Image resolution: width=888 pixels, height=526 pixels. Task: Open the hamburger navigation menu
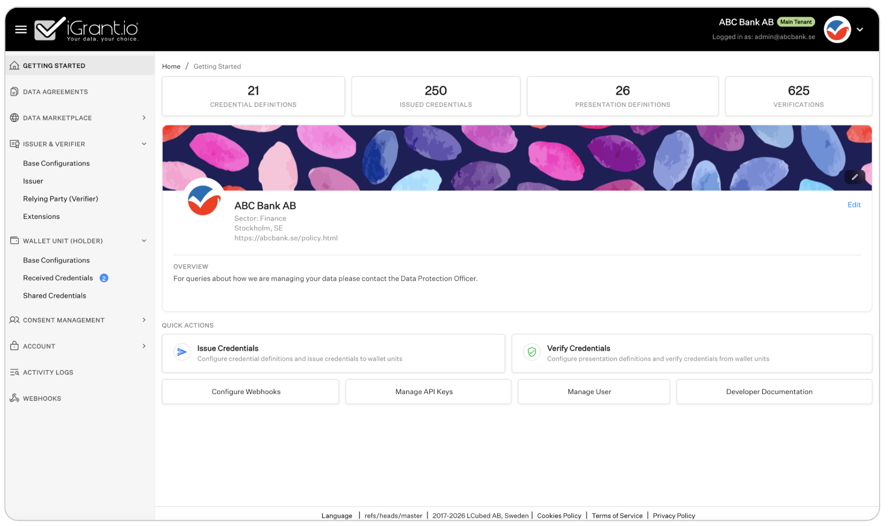click(x=20, y=29)
